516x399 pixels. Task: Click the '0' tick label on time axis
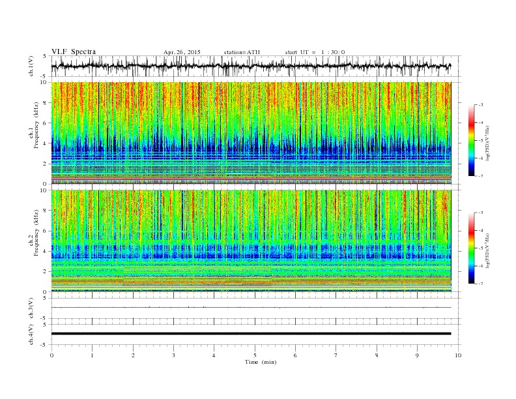point(51,355)
